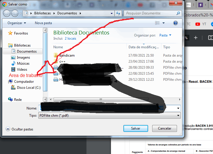The width and height of the screenshot is (213, 154).
Task: Select Bibliotecas in navigation pane
Action: 22,45
